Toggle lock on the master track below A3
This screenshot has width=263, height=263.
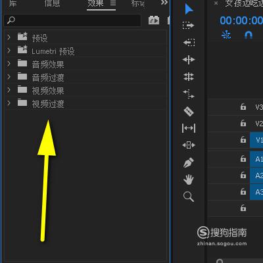(243, 208)
